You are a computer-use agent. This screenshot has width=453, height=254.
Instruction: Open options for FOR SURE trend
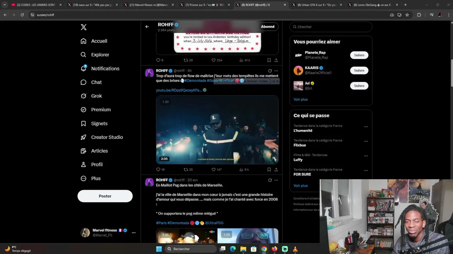366,170
